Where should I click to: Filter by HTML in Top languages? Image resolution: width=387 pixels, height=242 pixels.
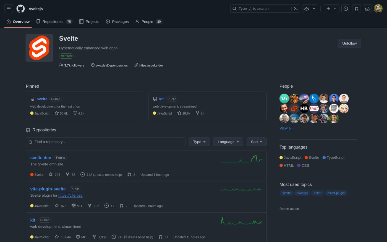pos(287,165)
